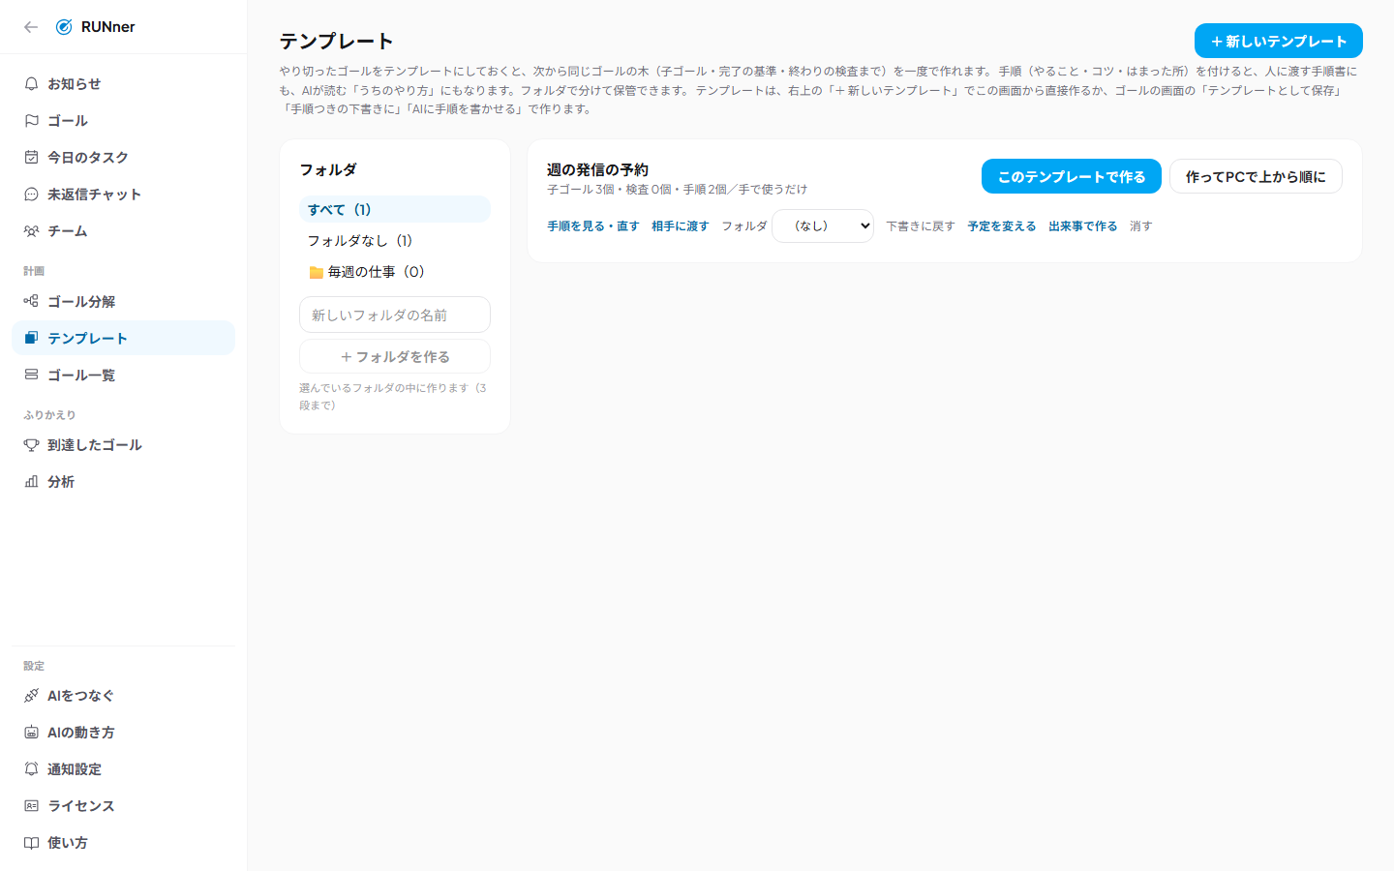The height and width of the screenshot is (871, 1394).
Task: Click このテンプレートで作る button
Action: pos(1072,177)
